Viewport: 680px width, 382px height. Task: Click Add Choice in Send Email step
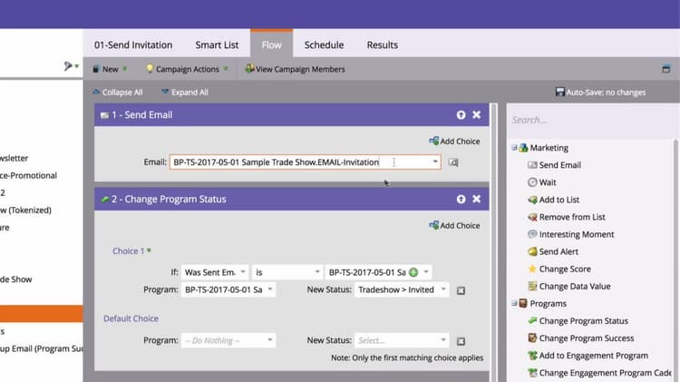[x=454, y=141]
